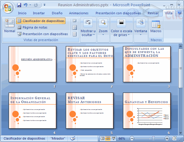Click the spell check icon in status bar
This screenshot has width=184, height=142.
tap(73, 138)
